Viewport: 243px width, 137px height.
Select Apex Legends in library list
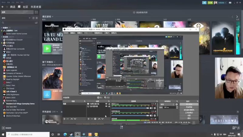(12, 70)
